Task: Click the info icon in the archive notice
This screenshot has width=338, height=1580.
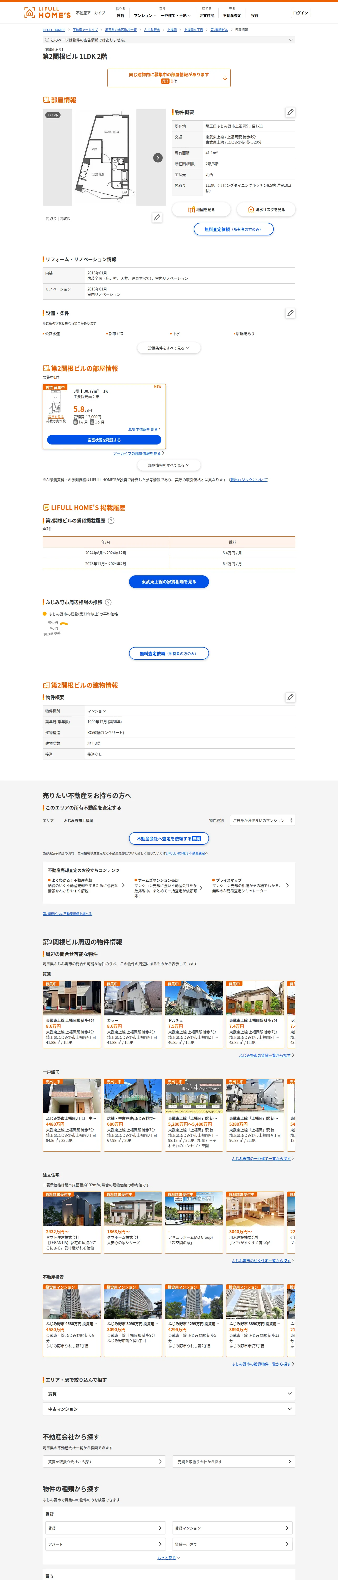Action: (47, 40)
